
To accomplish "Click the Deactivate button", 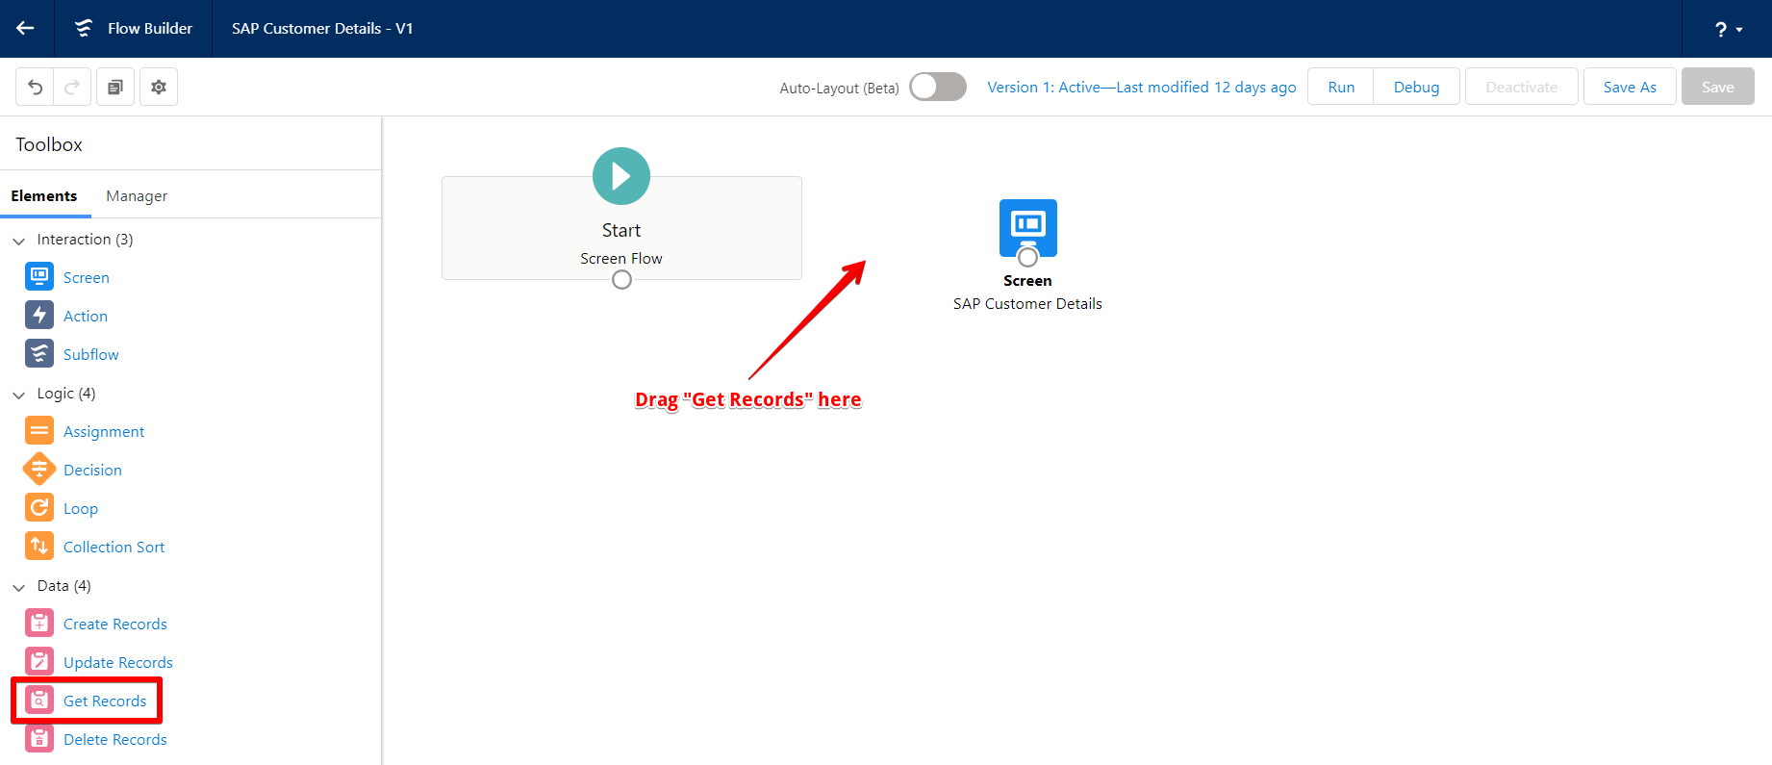I will (1522, 87).
